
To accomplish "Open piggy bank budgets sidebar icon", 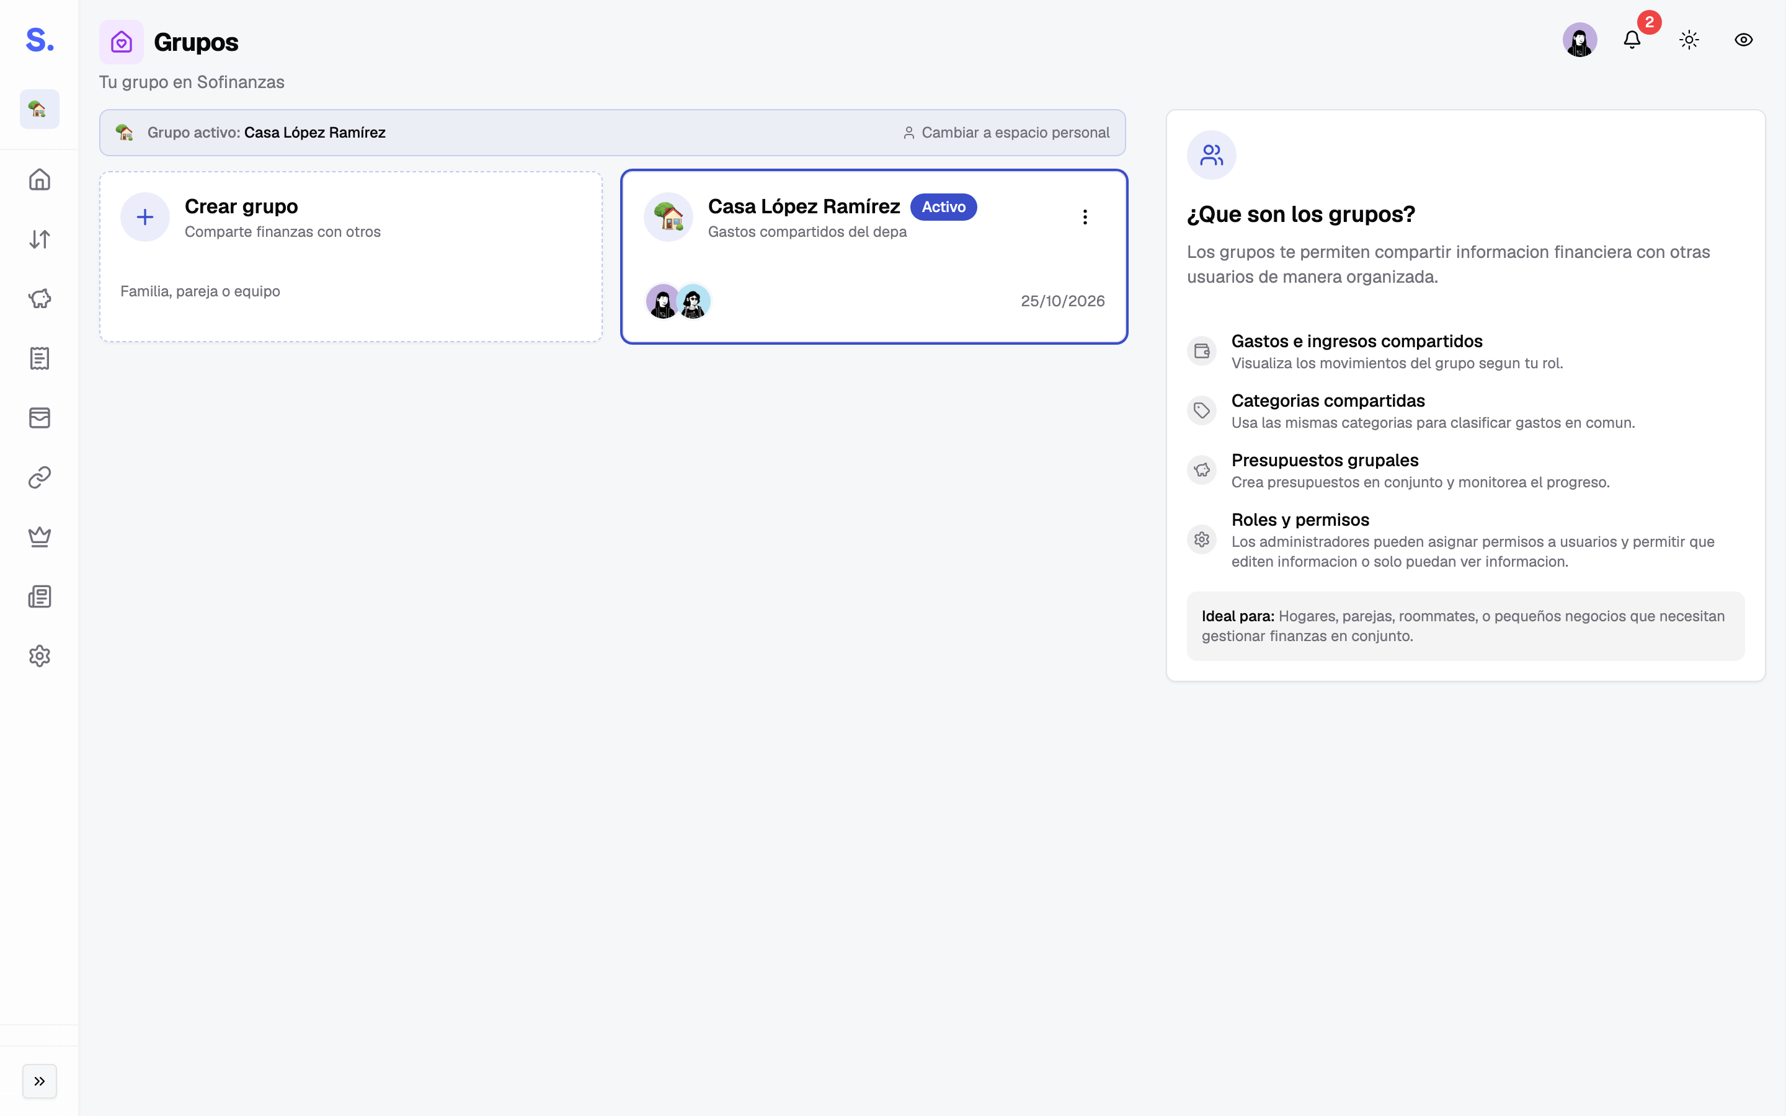I will tap(39, 299).
